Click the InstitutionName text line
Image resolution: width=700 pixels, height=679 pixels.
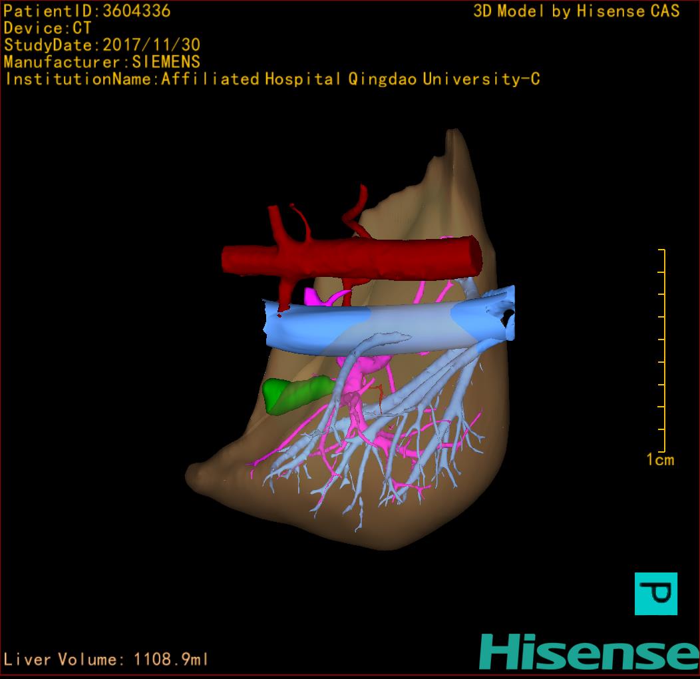[272, 80]
